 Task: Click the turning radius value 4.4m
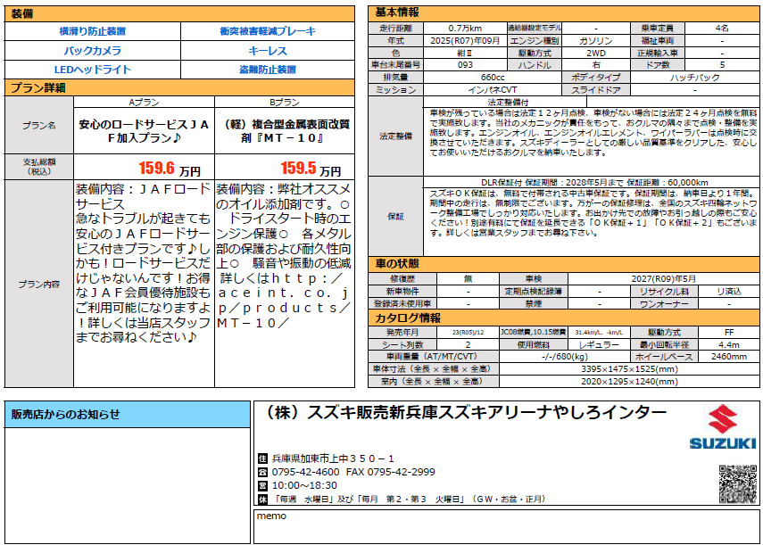[729, 344]
